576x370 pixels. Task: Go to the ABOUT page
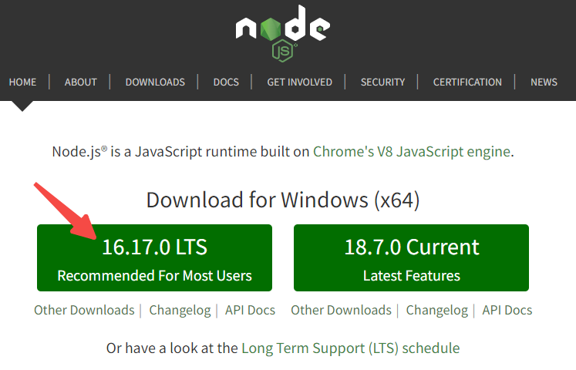pyautogui.click(x=81, y=82)
